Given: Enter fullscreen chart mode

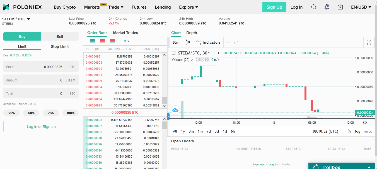Looking at the screenshot, I should pos(369,42).
